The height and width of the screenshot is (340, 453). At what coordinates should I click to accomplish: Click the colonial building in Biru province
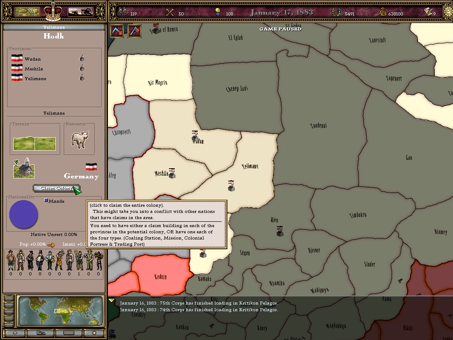280,231
